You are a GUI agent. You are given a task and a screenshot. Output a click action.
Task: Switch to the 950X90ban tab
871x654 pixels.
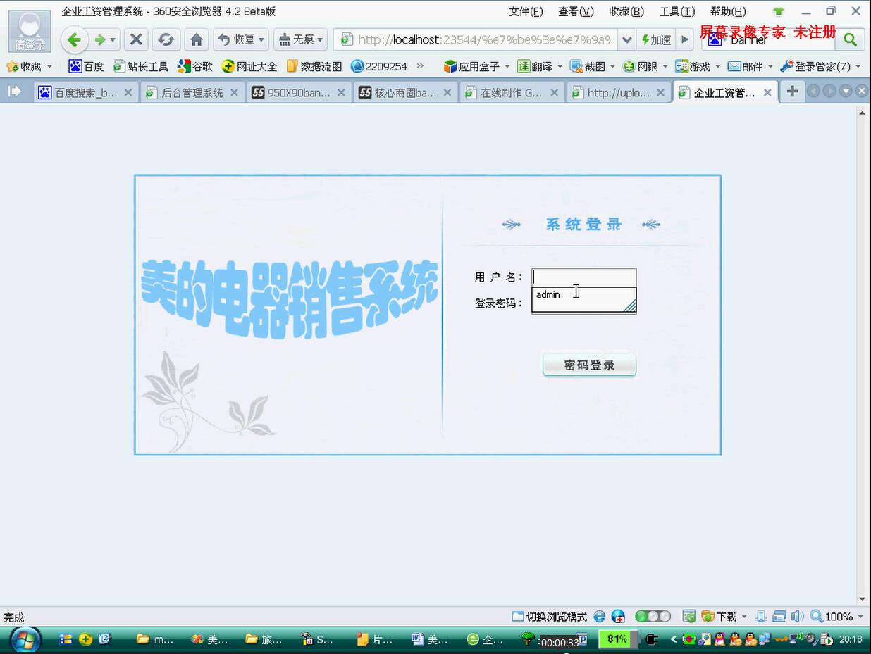pos(299,92)
